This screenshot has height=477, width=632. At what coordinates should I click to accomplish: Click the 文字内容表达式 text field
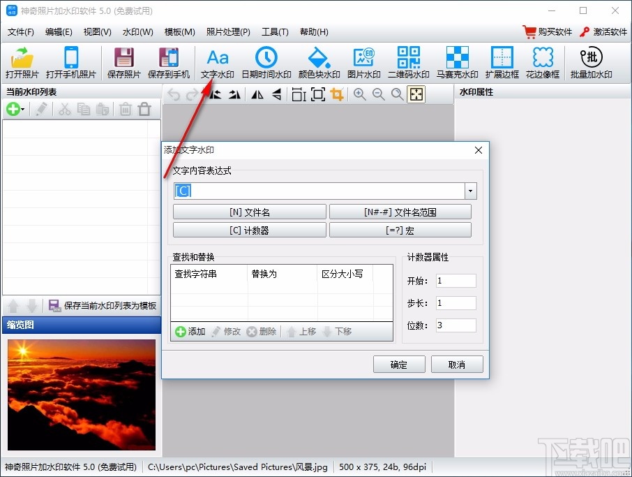click(319, 191)
